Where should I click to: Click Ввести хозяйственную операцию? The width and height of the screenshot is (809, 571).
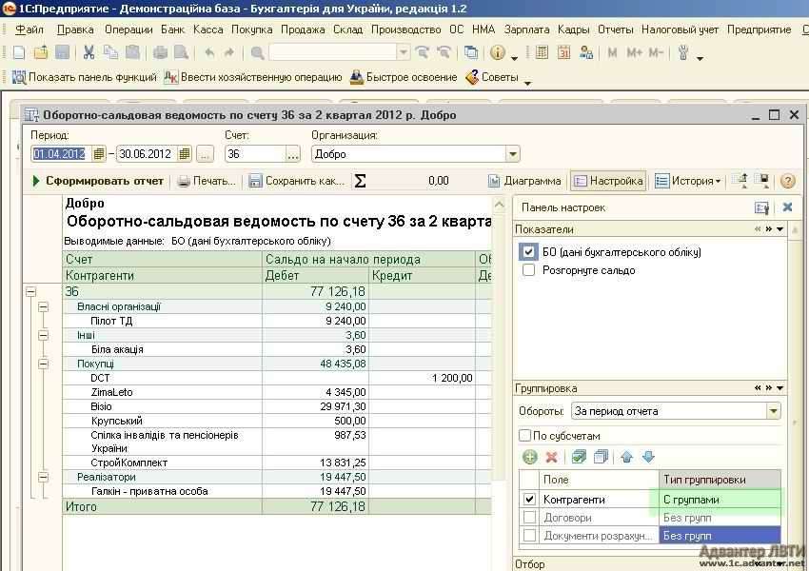click(253, 77)
